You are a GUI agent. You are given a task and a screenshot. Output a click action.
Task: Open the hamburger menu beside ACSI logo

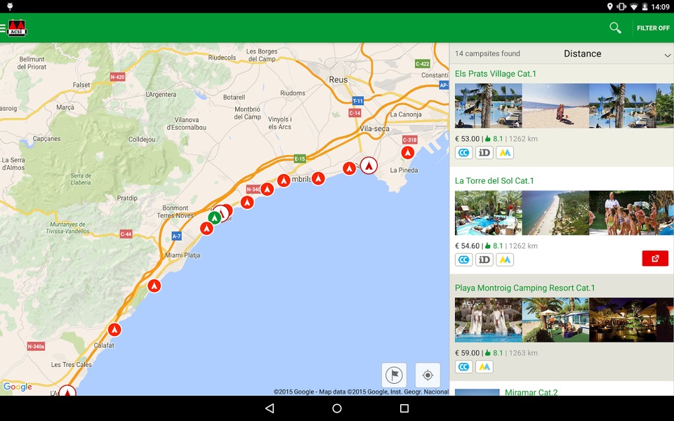coord(3,28)
